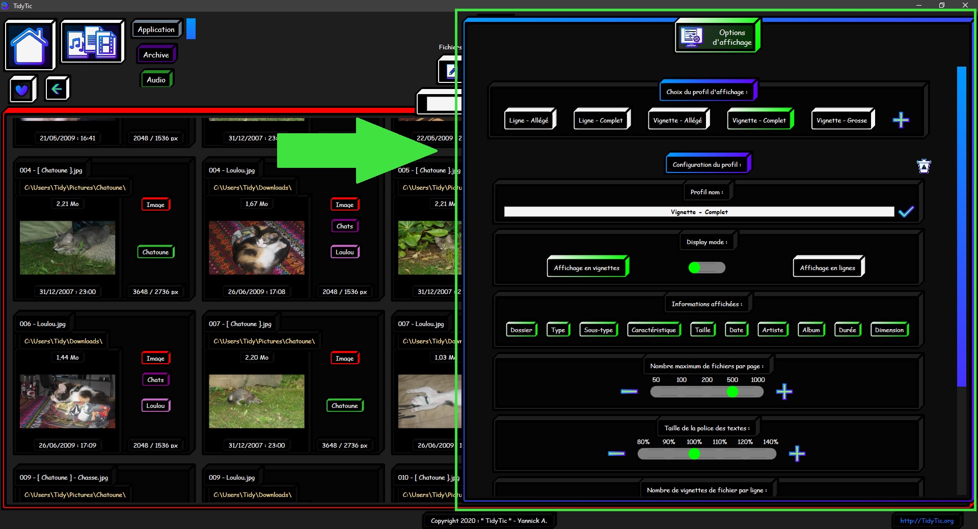Screen dimensions: 978x529
Task: Go to the TidyTic home screen
Action: (30, 45)
